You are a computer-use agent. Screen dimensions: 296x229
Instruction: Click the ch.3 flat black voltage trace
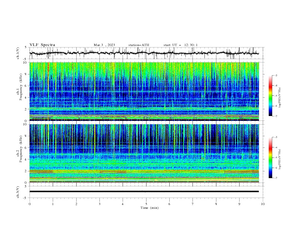(144, 192)
